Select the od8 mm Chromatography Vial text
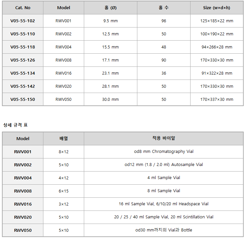 point(163,152)
